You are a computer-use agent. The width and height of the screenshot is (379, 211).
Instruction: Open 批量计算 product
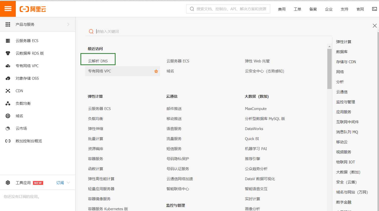click(x=96, y=139)
